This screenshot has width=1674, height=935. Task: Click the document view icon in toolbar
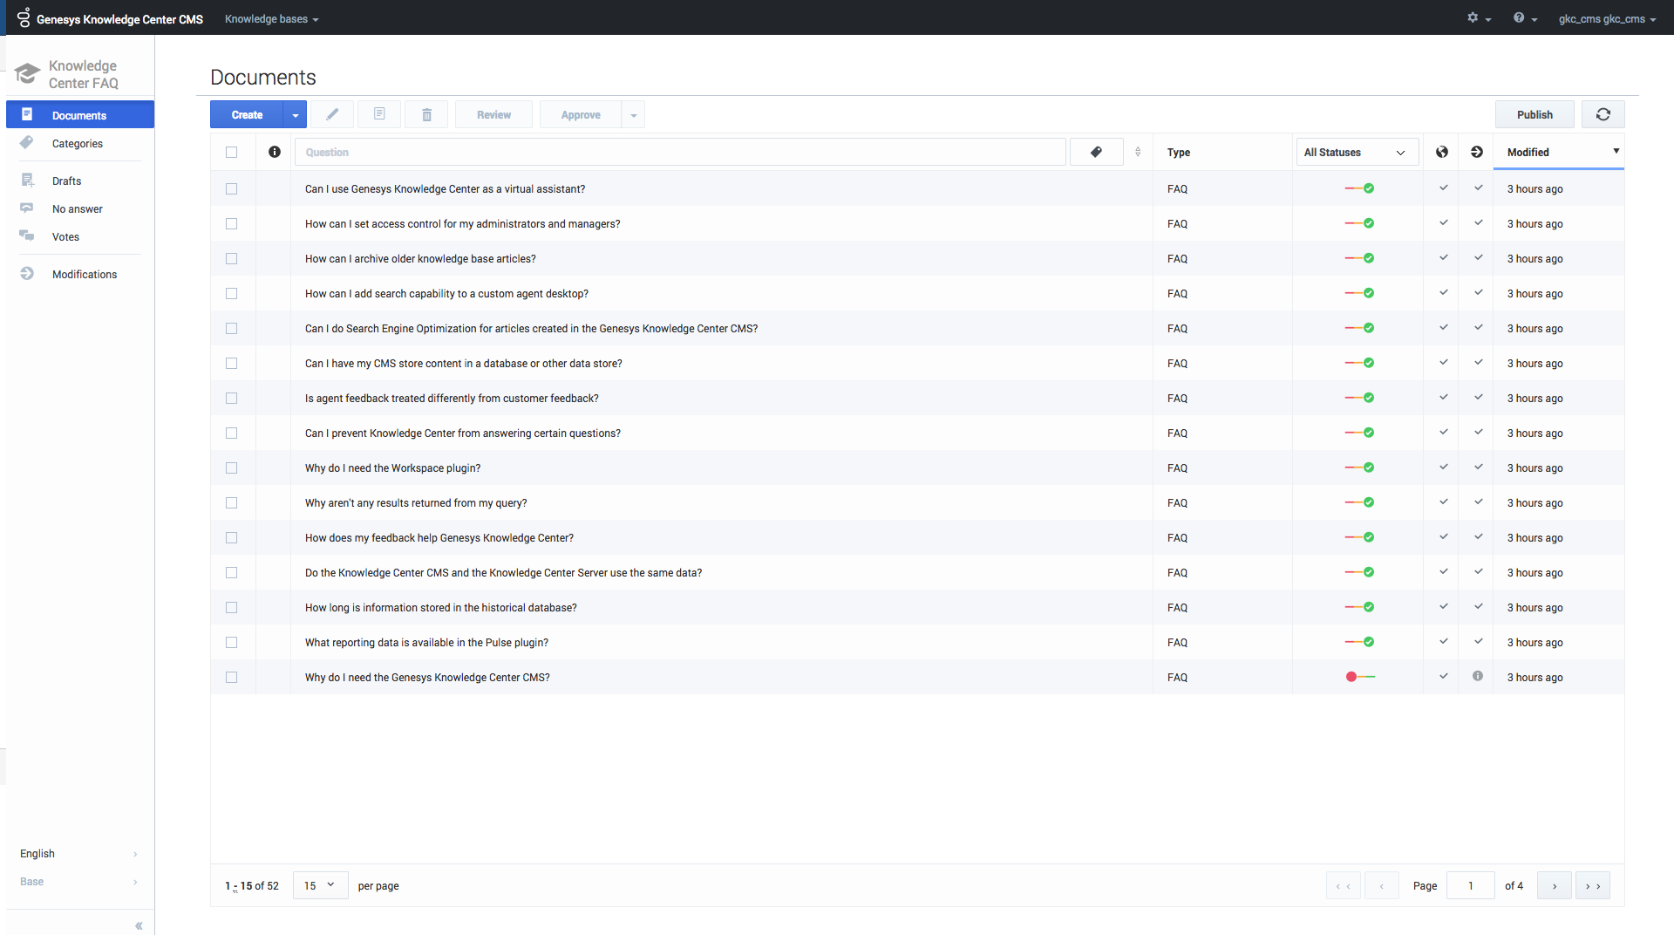pyautogui.click(x=379, y=114)
